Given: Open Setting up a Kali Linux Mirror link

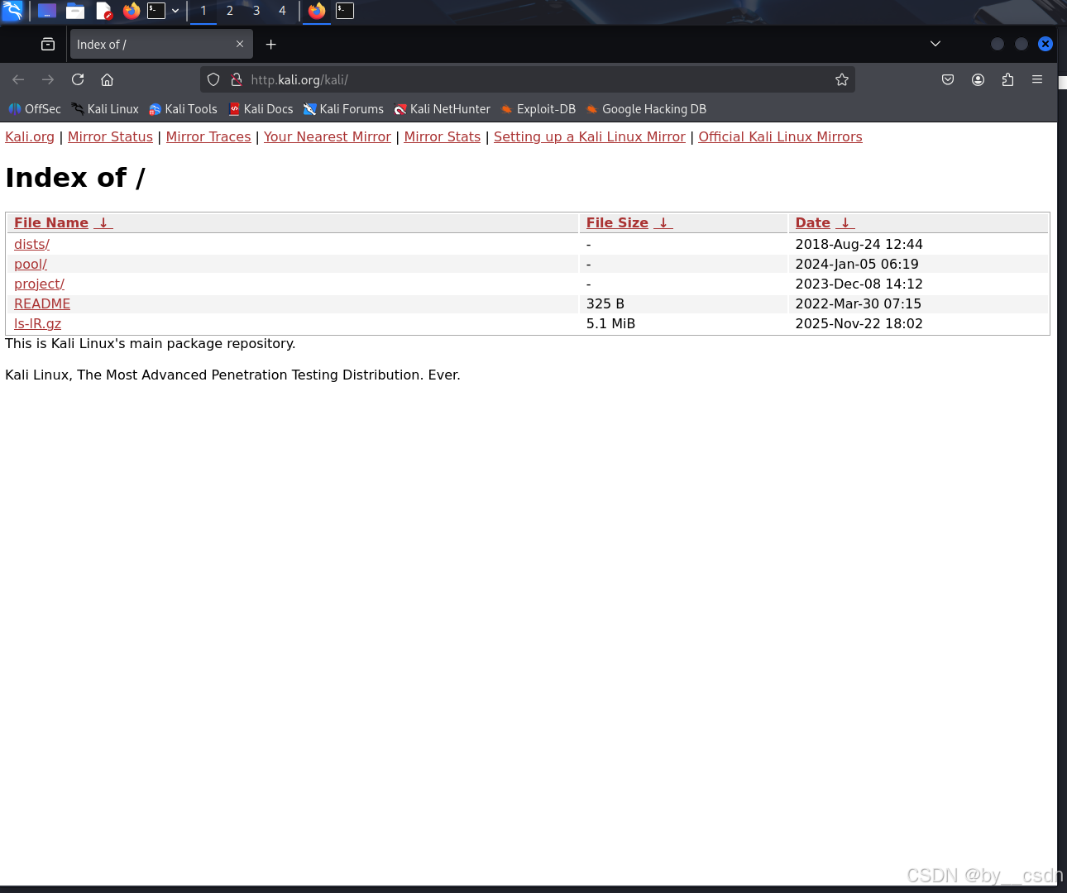Looking at the screenshot, I should click(590, 136).
